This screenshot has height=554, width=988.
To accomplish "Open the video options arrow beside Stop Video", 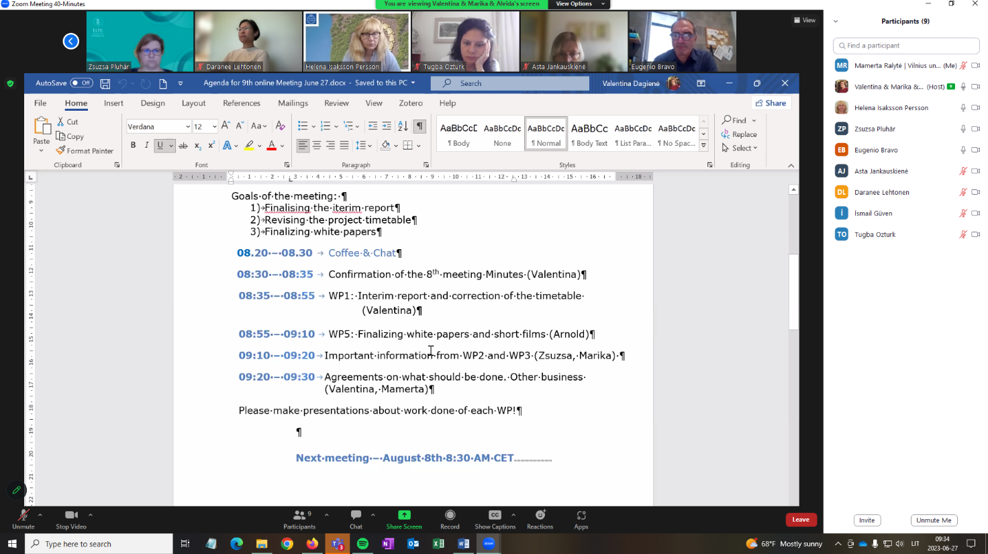I will click(x=91, y=515).
